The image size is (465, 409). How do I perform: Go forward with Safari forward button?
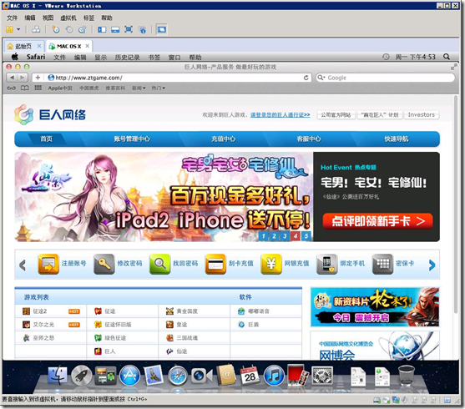[23, 78]
